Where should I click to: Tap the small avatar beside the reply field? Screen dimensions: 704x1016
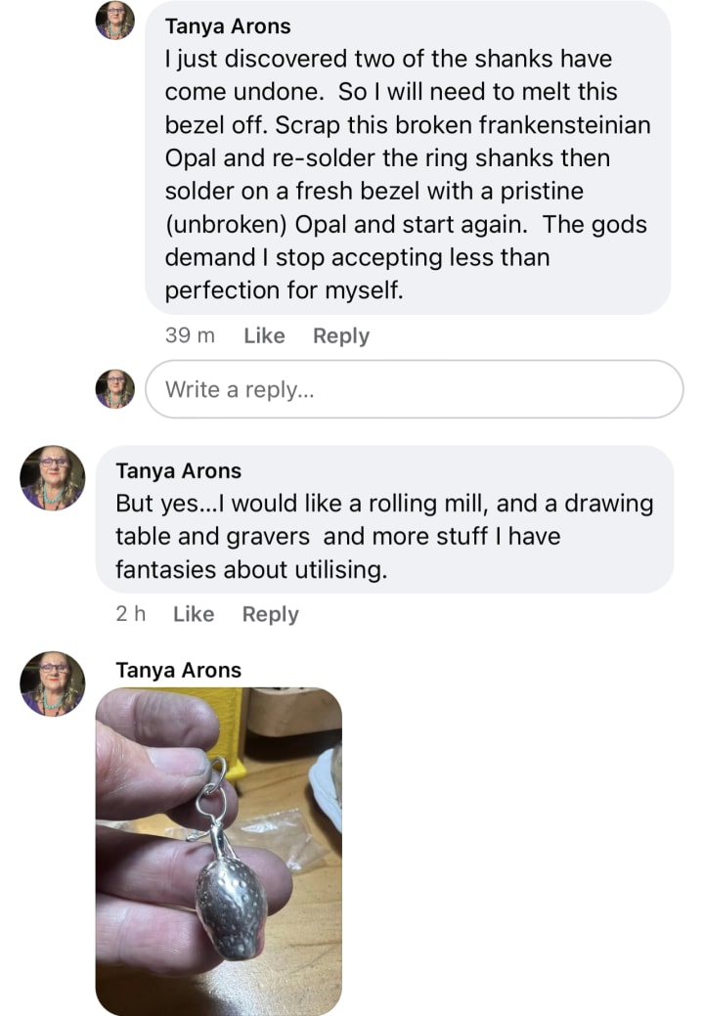(x=114, y=388)
